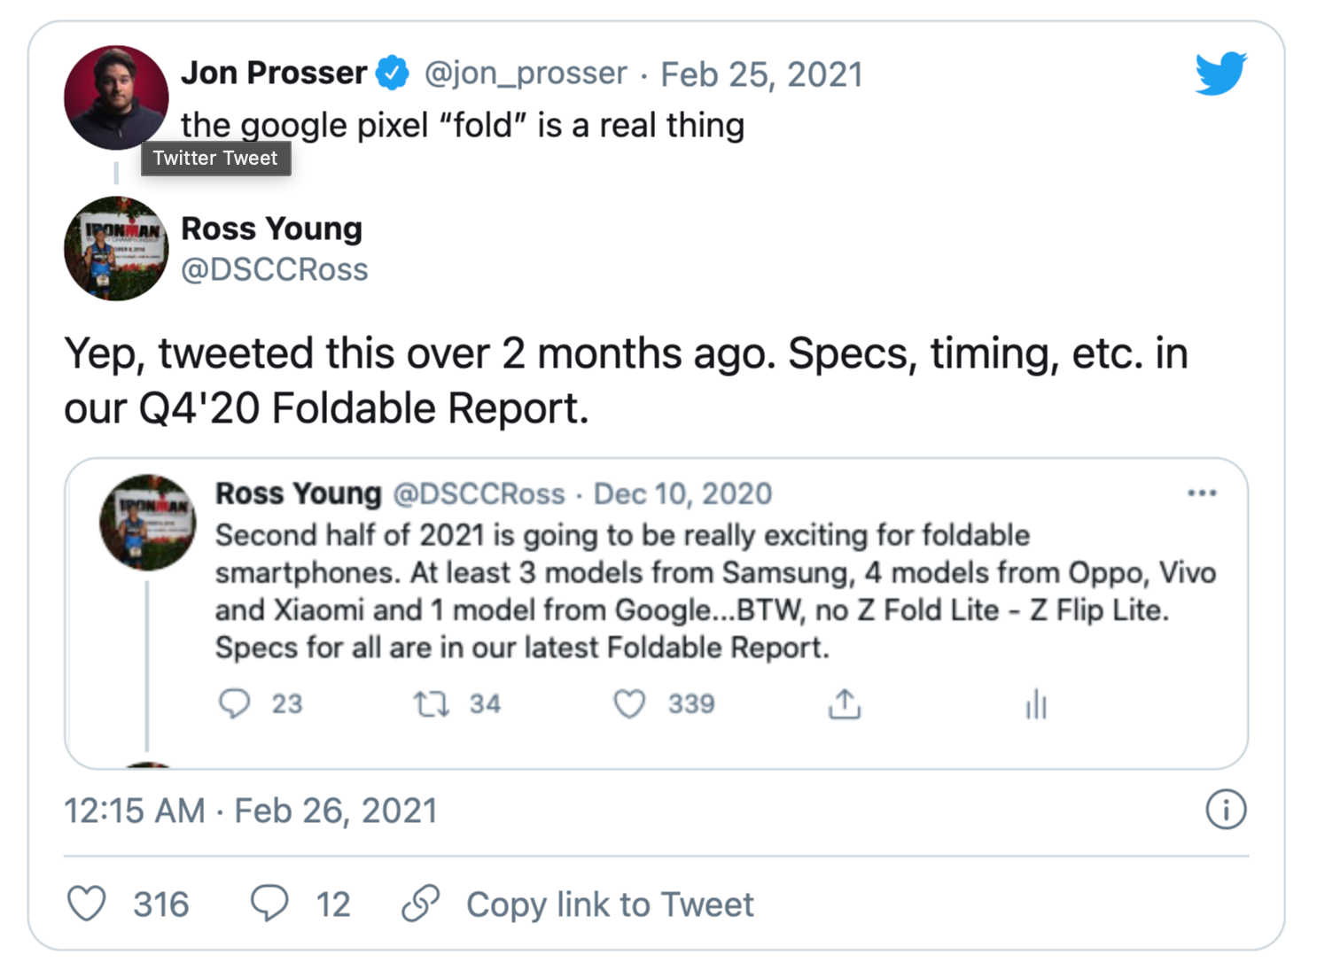Open the information icon beside timestamp

click(x=1226, y=810)
